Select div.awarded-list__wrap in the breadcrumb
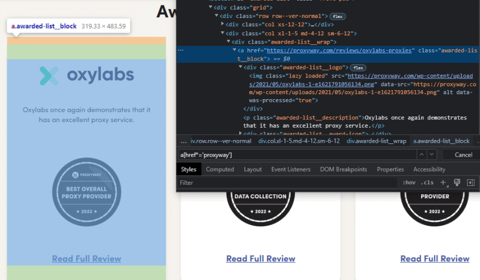The height and width of the screenshot is (280, 480). pyautogui.click(x=376, y=141)
